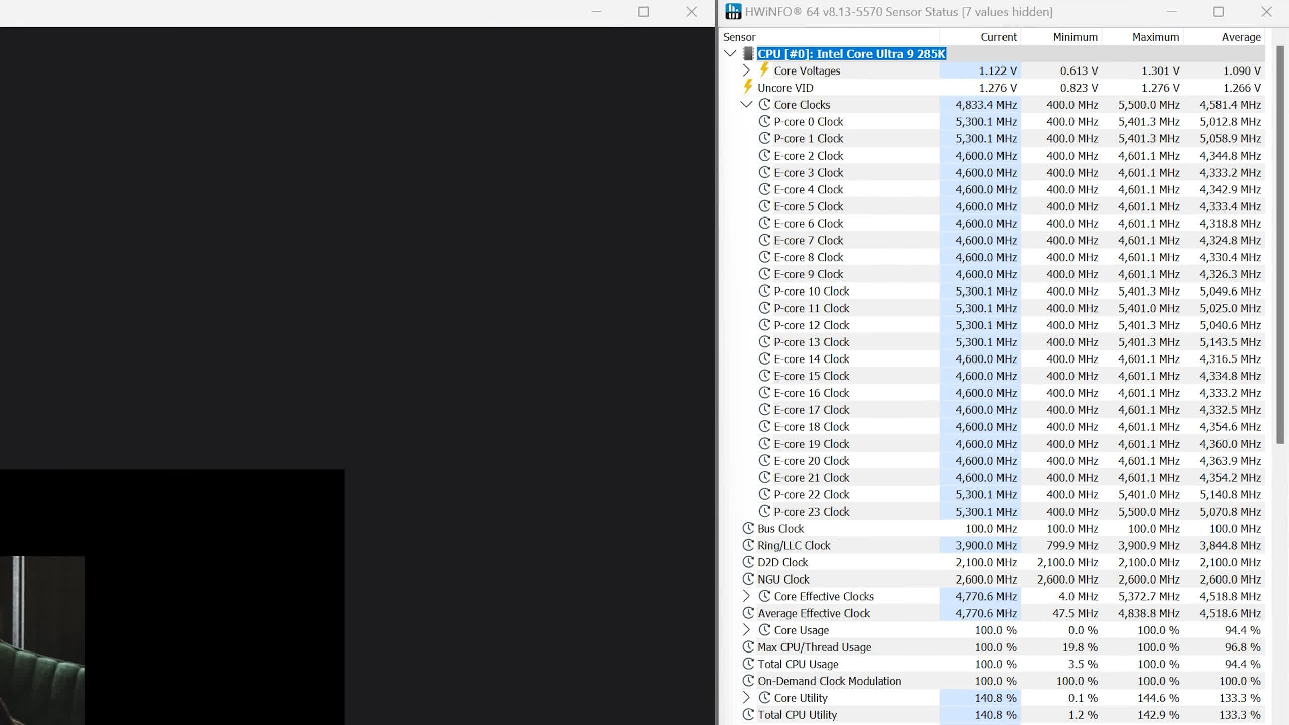Click Bus Clock current value 100.0 MHz
1289x725 pixels.
pos(991,529)
